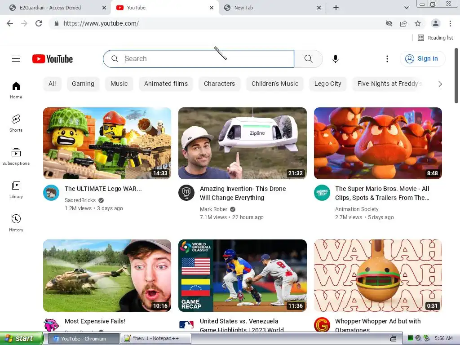Open Chromium three-dot menu
This screenshot has height=345, width=460.
450,23
